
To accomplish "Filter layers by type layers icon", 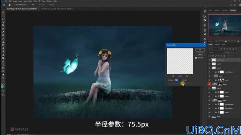I will [x=227, y=49].
